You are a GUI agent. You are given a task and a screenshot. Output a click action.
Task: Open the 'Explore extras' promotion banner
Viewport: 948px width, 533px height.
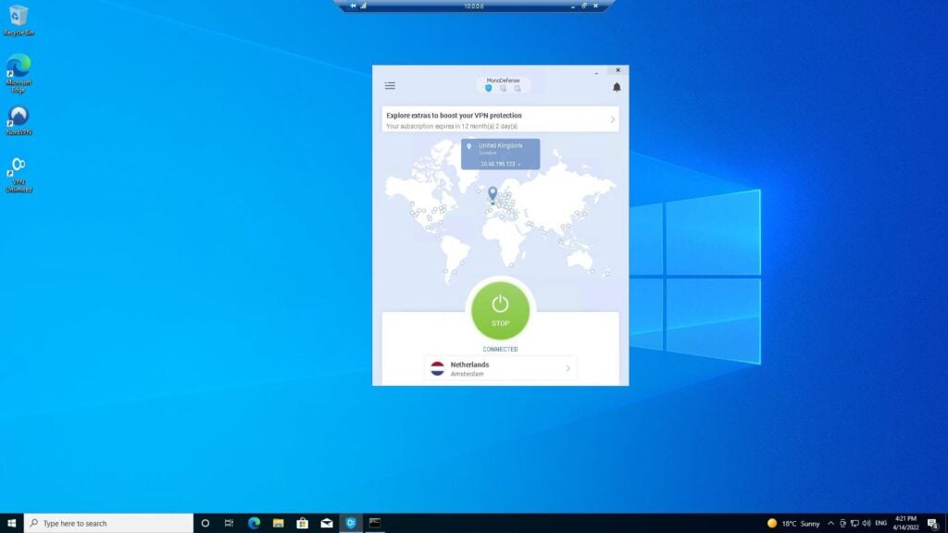pos(500,119)
